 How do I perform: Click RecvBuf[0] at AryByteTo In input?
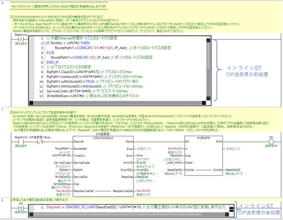[x=175, y=148]
